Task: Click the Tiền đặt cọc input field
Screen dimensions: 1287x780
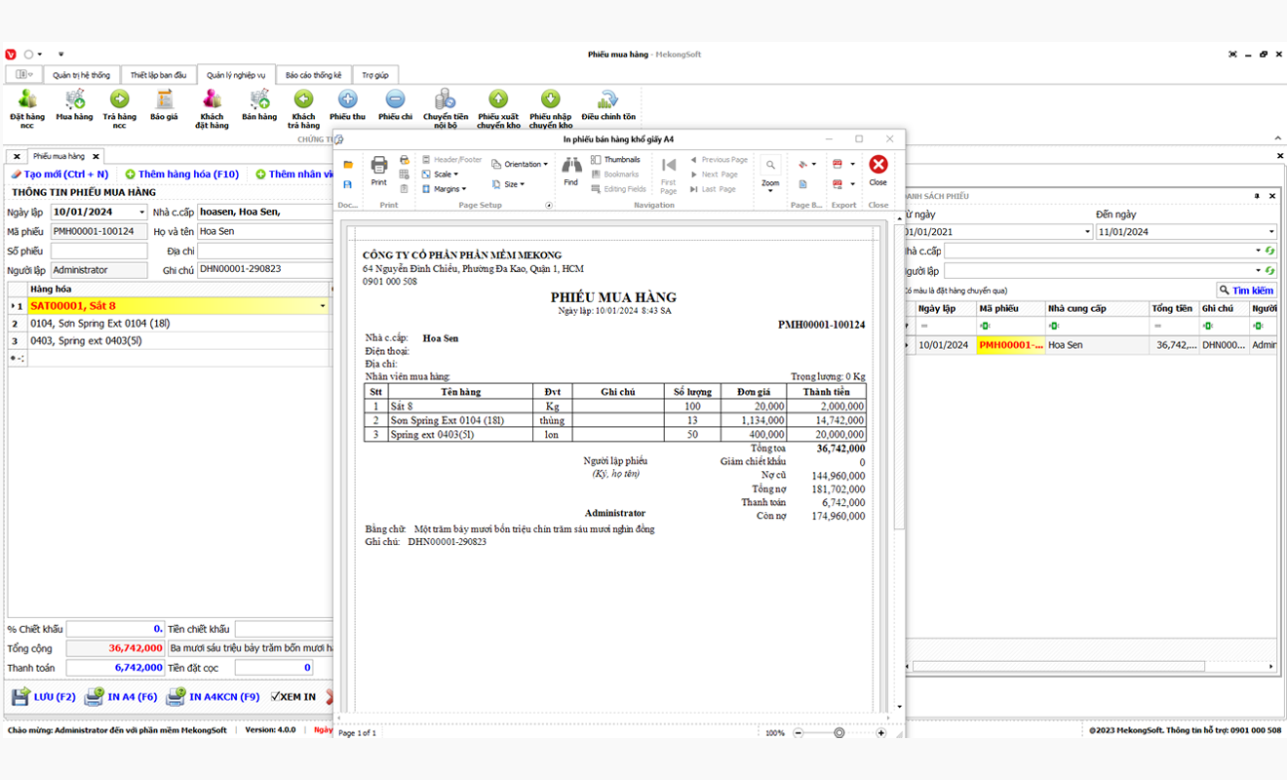Action: pos(273,668)
